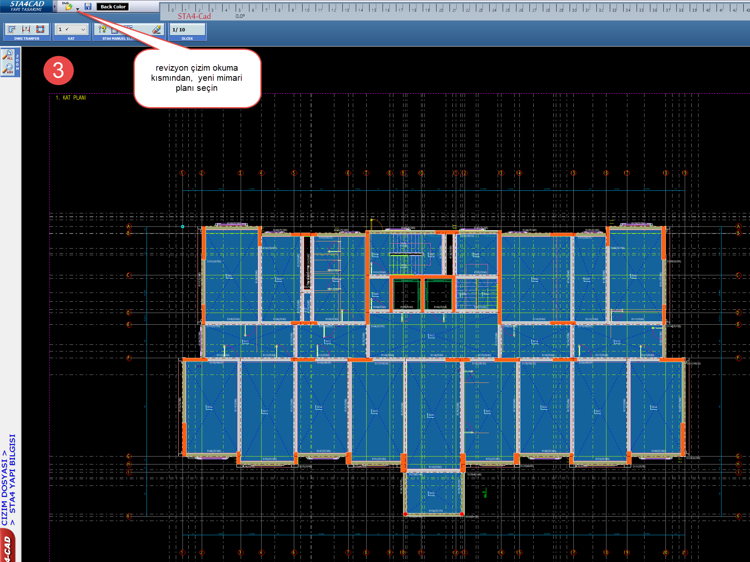
Task: Click the Zoom All magnifier icon
Action: pos(9,55)
